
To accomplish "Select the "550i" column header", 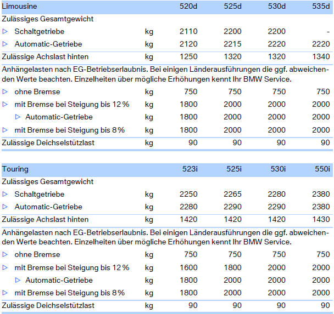I will pyautogui.click(x=322, y=169).
